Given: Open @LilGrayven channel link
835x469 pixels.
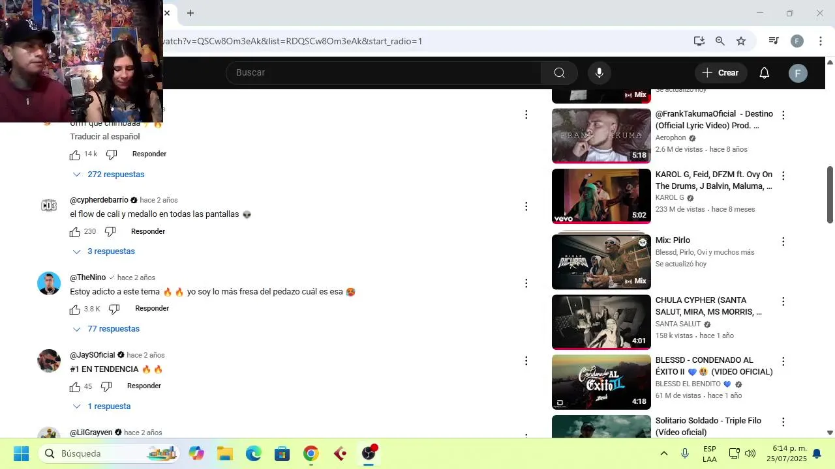Looking at the screenshot, I should [91, 433].
